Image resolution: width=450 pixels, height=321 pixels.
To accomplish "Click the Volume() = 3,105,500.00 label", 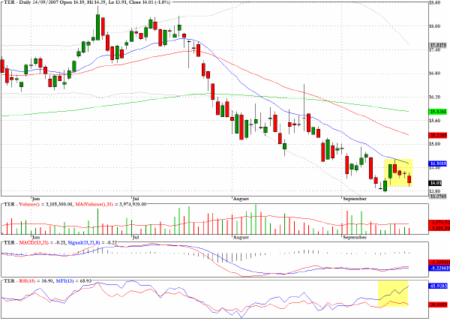I will [x=46, y=204].
